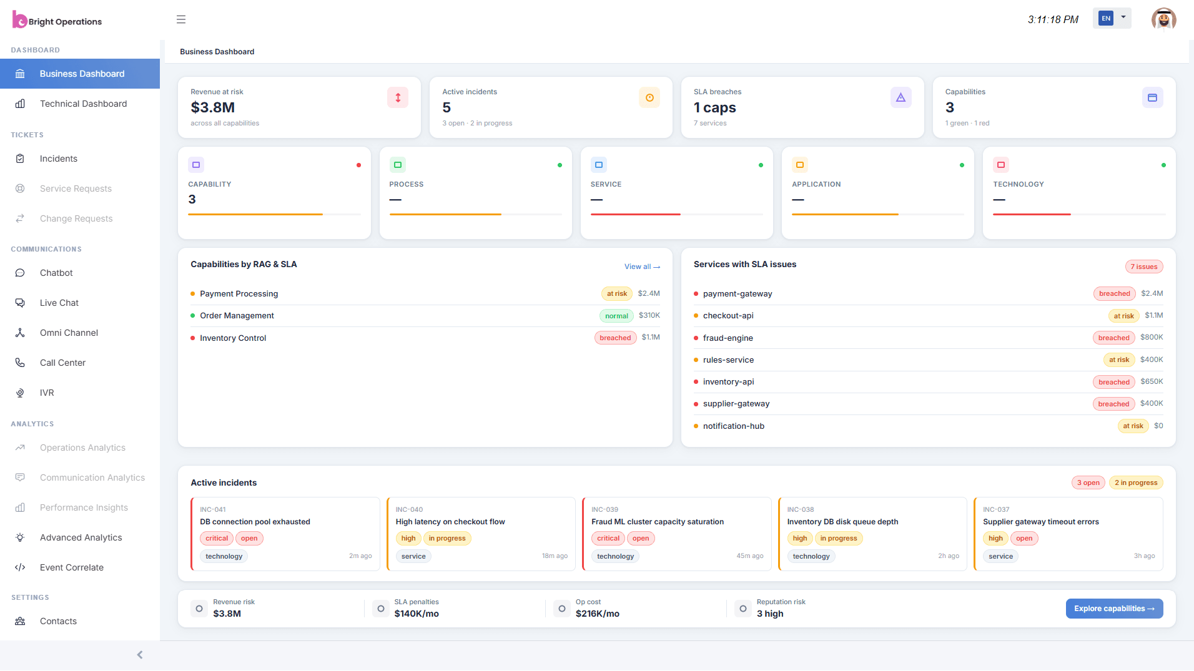This screenshot has width=1194, height=671.
Task: Click the Event Correlate code icon
Action: pyautogui.click(x=20, y=567)
